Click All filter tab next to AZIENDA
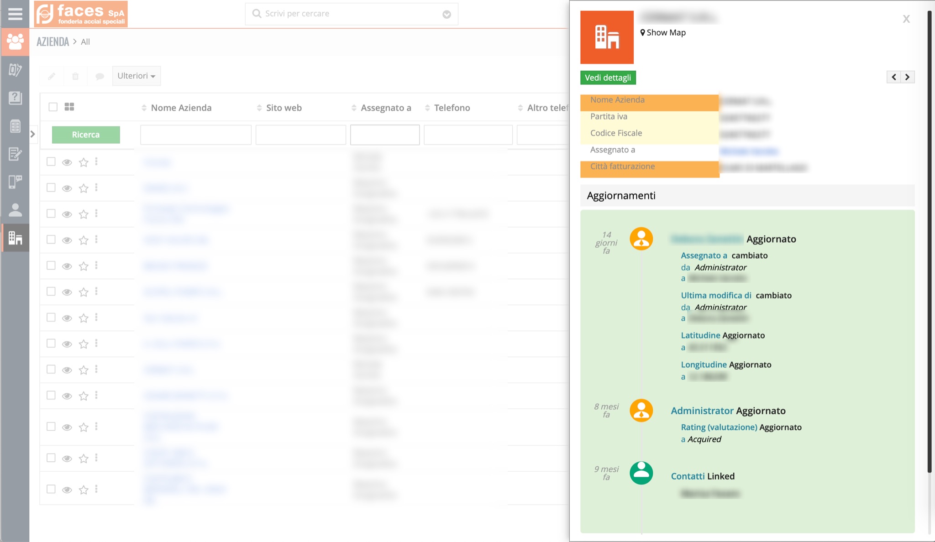The height and width of the screenshot is (542, 935). coord(84,42)
